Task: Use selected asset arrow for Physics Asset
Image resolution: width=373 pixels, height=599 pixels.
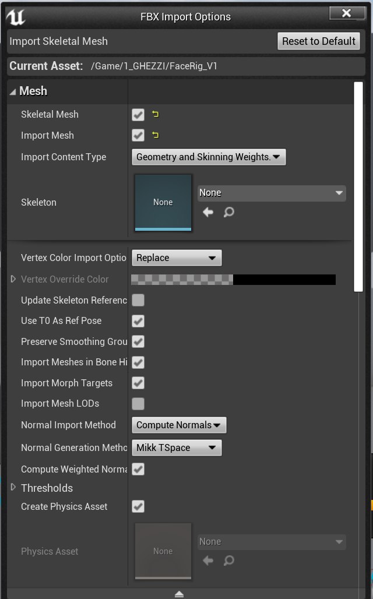Action: click(208, 561)
